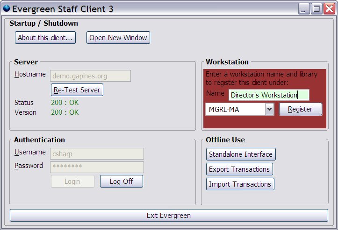
Task: Click the Hostname field showing demo.gapines.org
Action: point(90,76)
